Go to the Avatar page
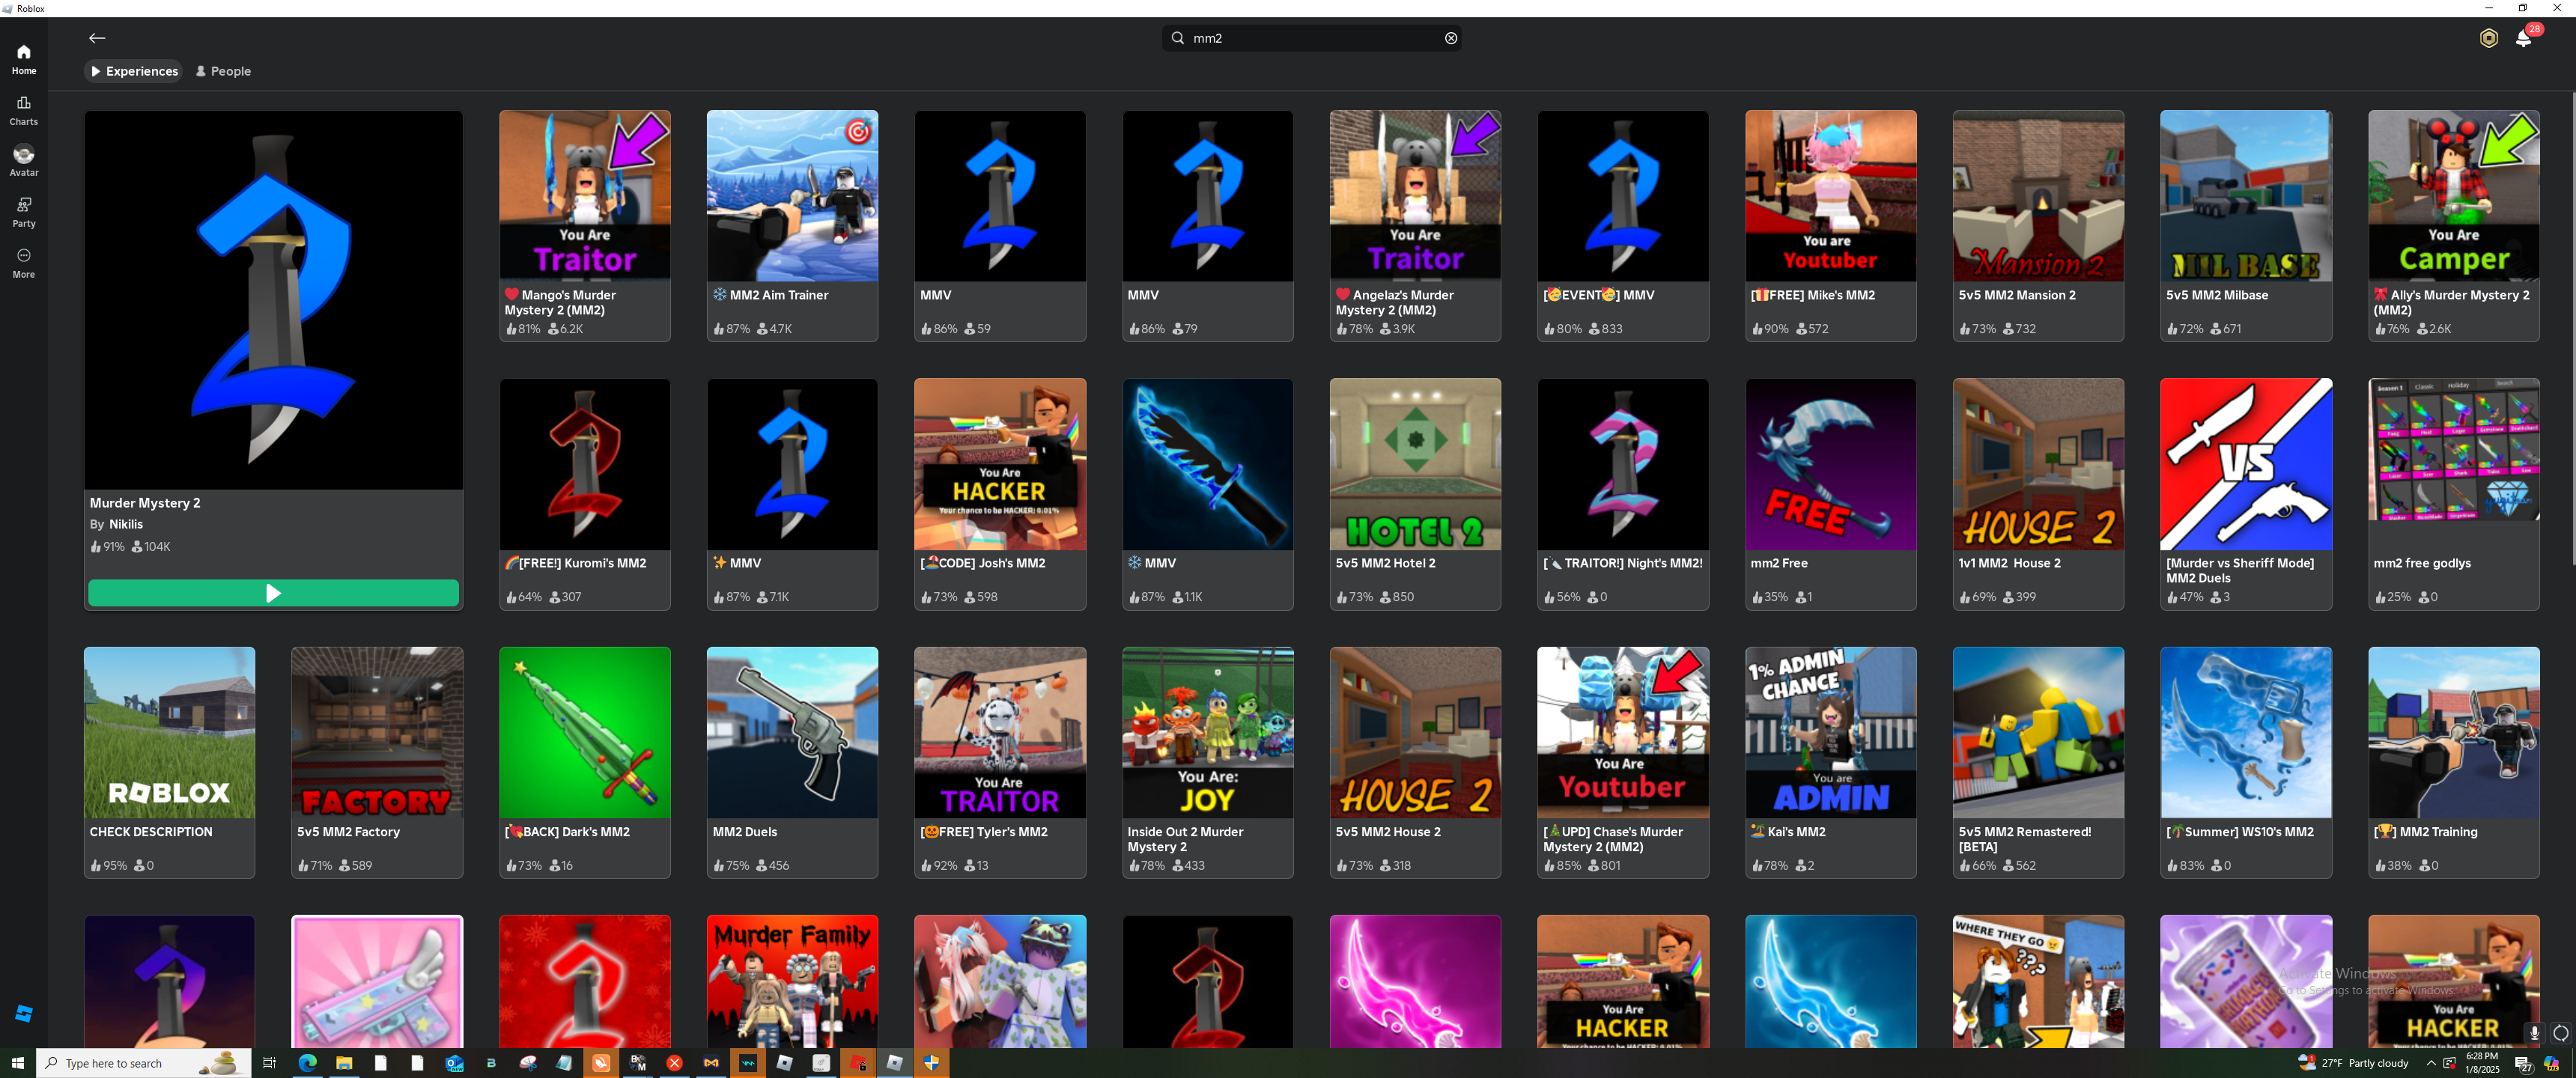 [x=24, y=160]
